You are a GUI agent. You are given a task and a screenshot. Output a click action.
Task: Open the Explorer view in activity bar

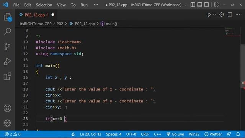[x=7, y=17]
